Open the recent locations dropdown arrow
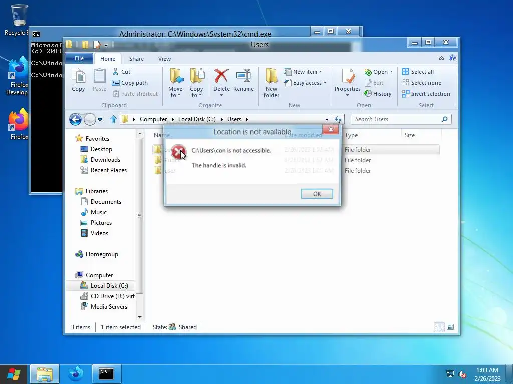 pyautogui.click(x=100, y=120)
